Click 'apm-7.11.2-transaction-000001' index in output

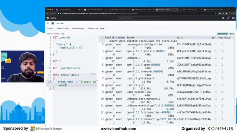[x=149, y=112]
